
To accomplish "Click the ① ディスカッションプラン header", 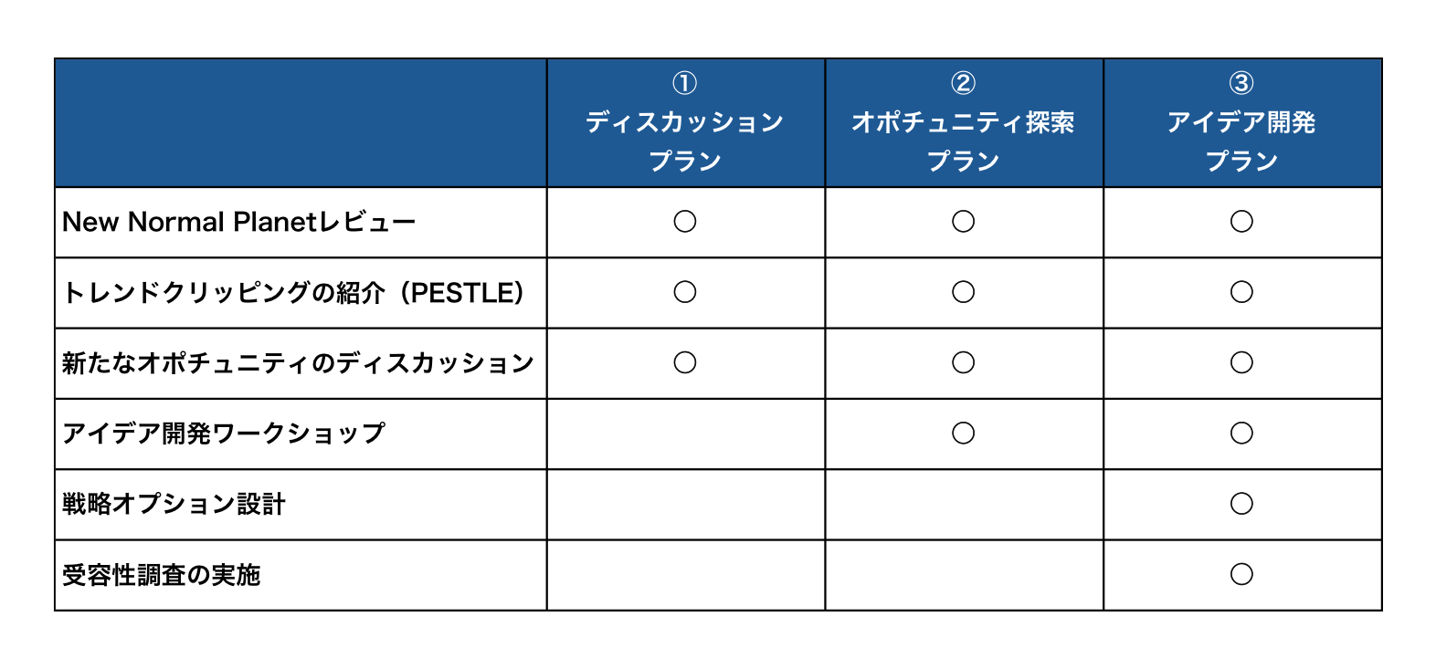I will [x=685, y=123].
